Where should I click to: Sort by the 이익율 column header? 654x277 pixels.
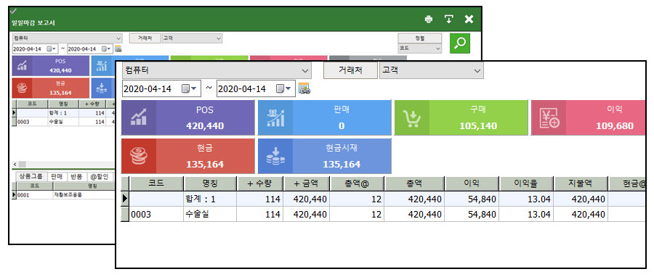(526, 183)
